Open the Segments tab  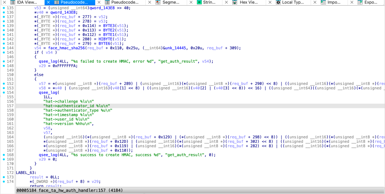click(x=171, y=2)
